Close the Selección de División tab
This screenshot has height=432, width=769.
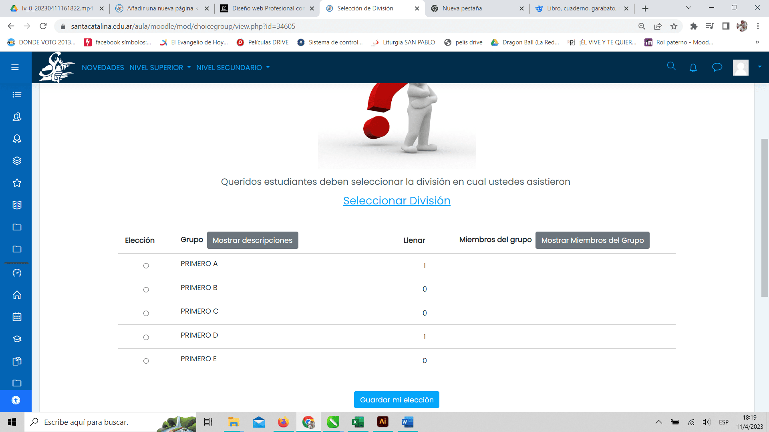(417, 8)
